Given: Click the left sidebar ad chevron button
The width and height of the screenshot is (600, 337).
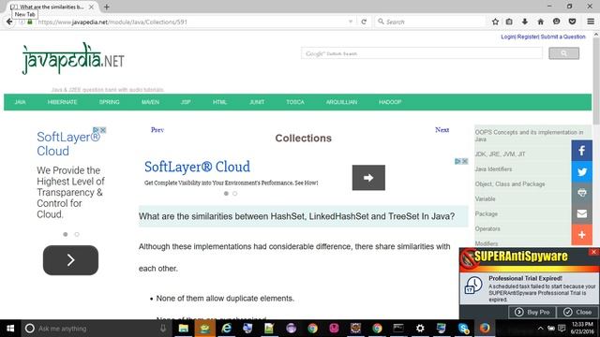Looking at the screenshot, I should [x=70, y=260].
